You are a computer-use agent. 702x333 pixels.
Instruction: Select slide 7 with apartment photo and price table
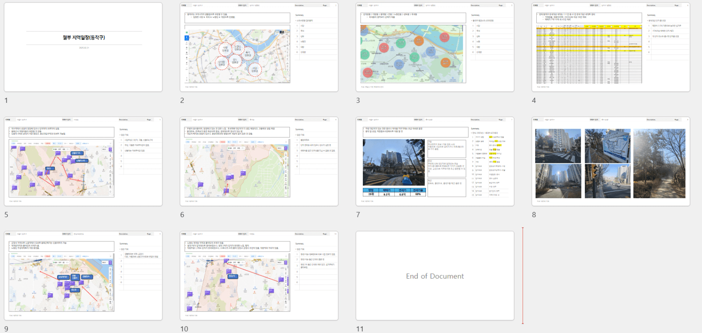pos(435,161)
